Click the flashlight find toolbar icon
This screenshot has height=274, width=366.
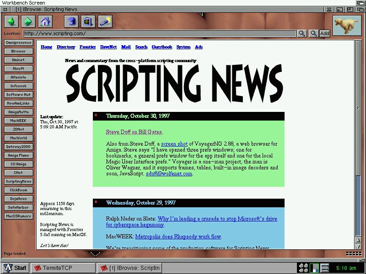[x=105, y=21]
